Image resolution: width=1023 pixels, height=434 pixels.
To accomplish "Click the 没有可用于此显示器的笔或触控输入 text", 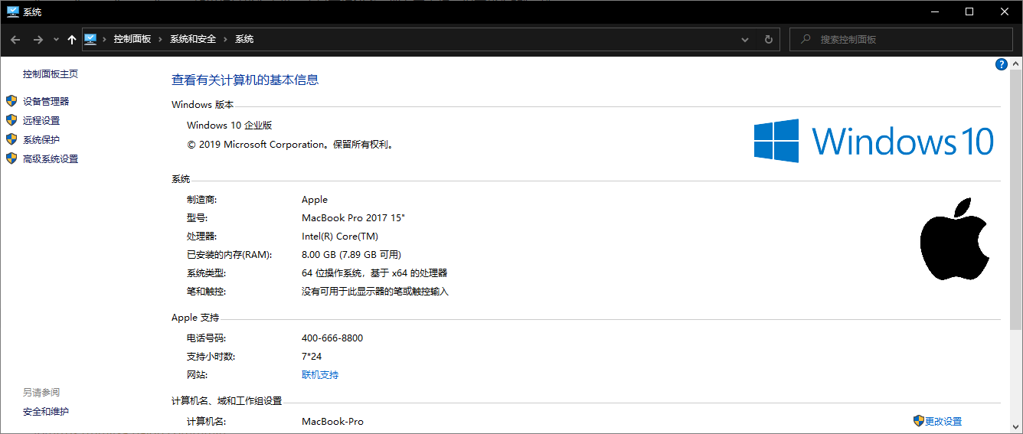I will click(375, 292).
